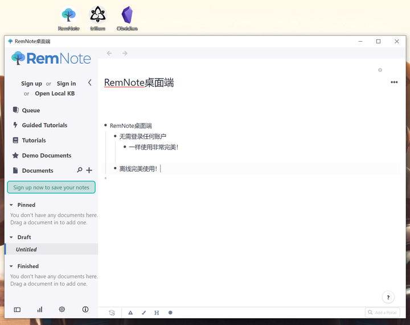
Task: Toggle sidebar layout icon at bottom left
Action: pos(17,310)
